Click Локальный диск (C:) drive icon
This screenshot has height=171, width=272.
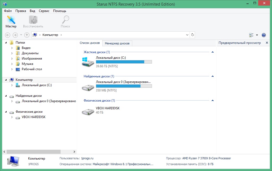pyautogui.click(x=88, y=62)
